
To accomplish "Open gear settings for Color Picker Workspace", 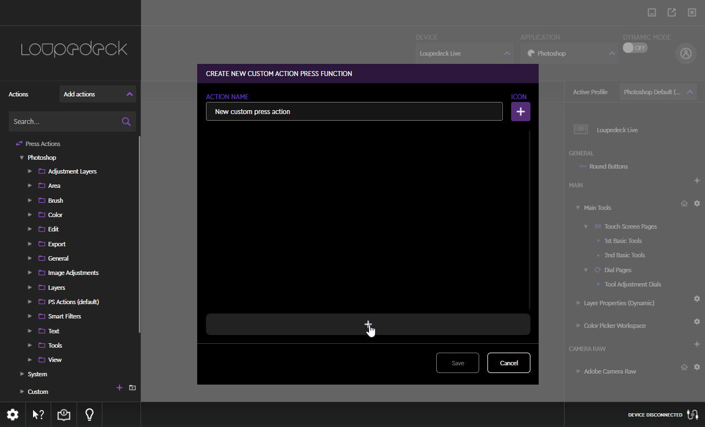I will (697, 321).
